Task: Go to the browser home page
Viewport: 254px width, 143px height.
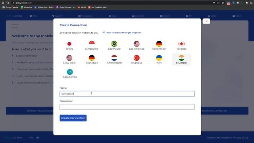Action: point(8,3)
